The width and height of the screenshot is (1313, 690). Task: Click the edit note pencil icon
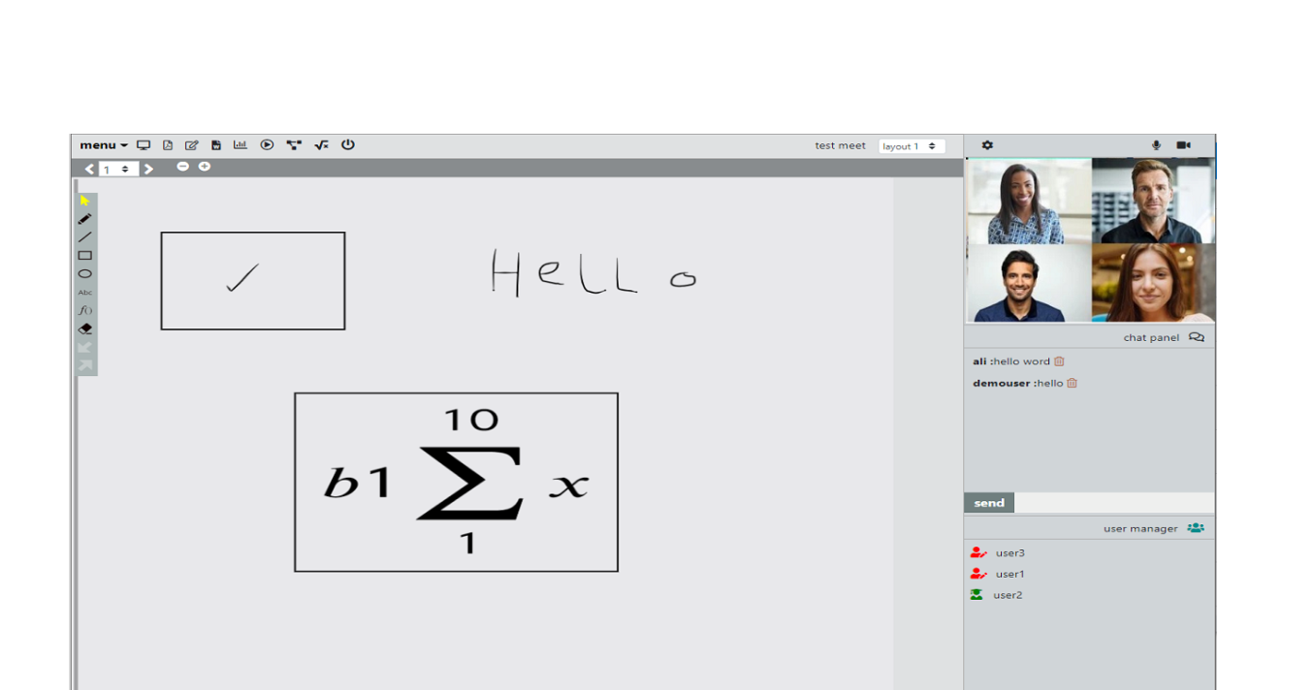tap(192, 145)
